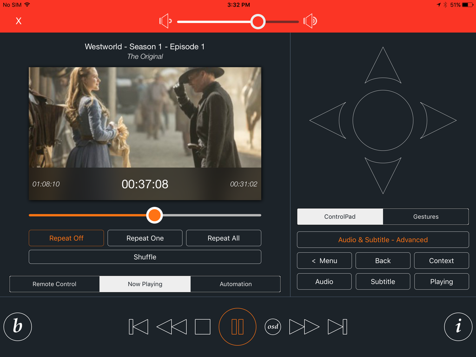
Task: Tap the left arrow on the control pad
Action: [x=328, y=120]
